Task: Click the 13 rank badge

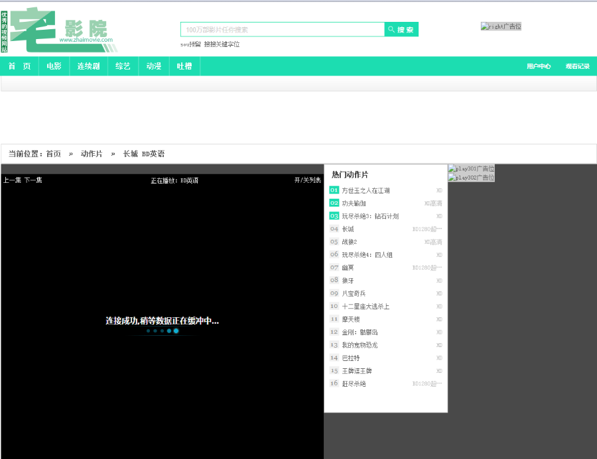Action: (x=334, y=345)
